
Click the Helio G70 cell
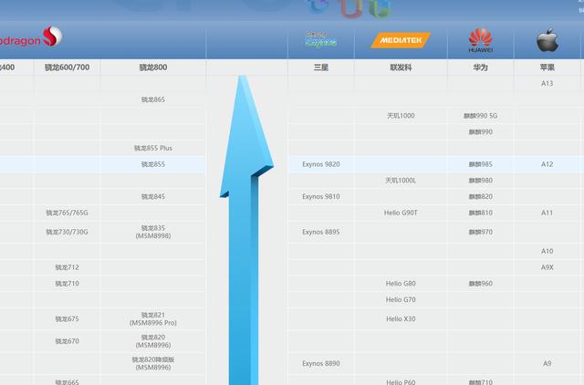401,300
